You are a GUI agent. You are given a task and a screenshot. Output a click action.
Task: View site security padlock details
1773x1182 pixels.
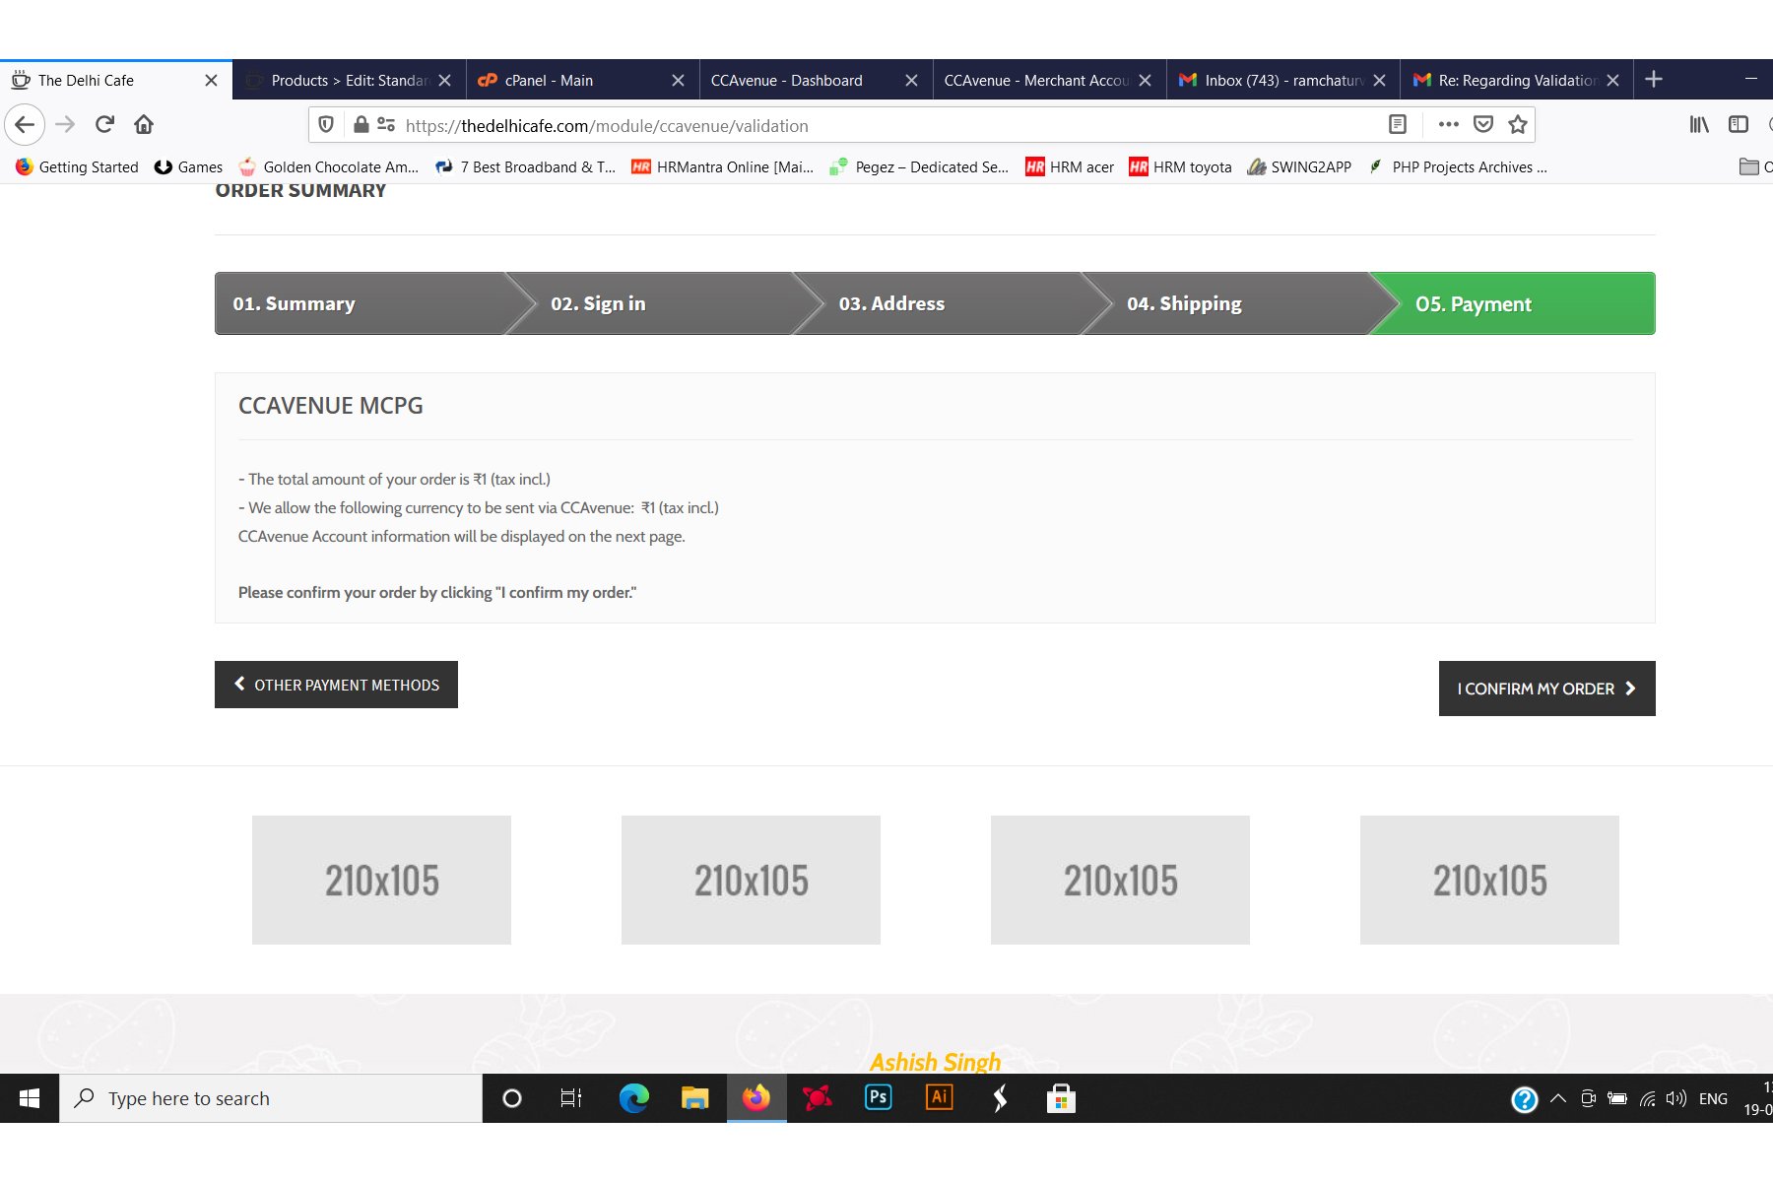[x=361, y=124]
